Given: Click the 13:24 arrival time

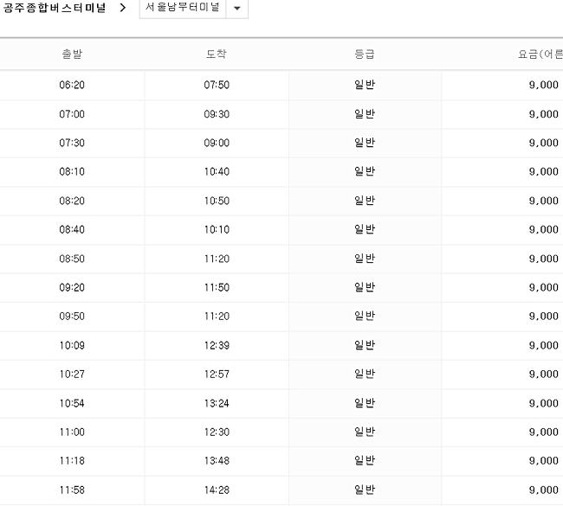Looking at the screenshot, I should click(217, 403).
